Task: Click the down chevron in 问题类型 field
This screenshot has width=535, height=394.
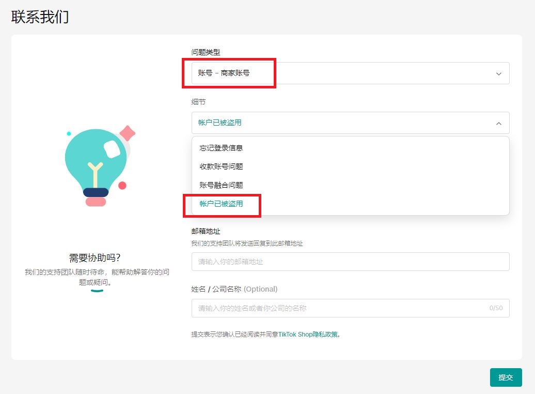Action: tap(498, 73)
